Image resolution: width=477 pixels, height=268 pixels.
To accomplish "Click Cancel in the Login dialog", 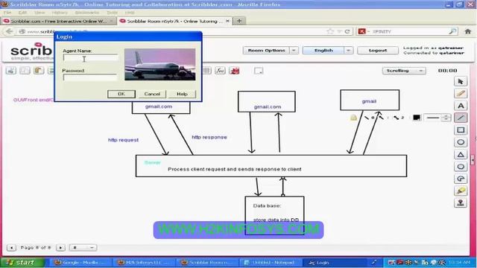I will (x=152, y=94).
